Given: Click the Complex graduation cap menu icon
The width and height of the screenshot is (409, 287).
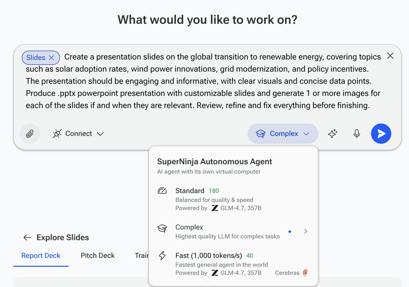Looking at the screenshot, I should (x=162, y=228).
